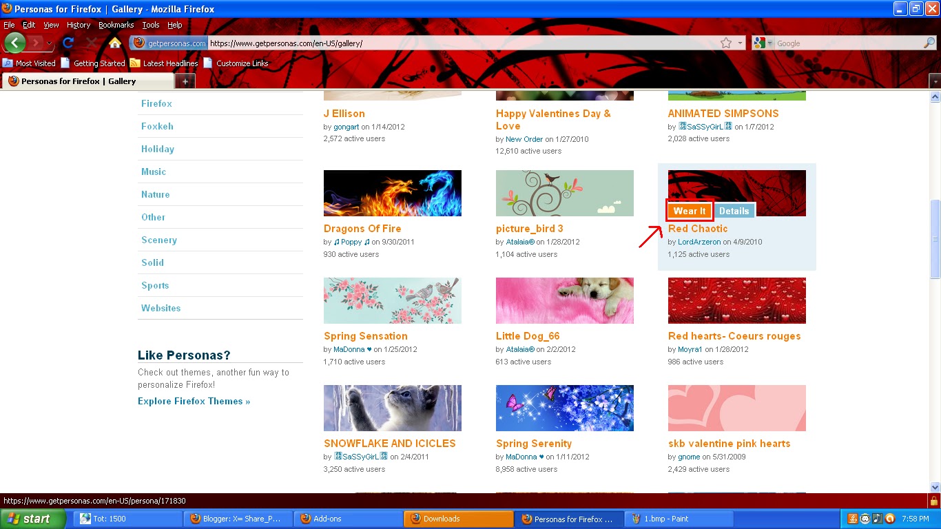
Task: Open the Edit menu
Action: [x=29, y=25]
